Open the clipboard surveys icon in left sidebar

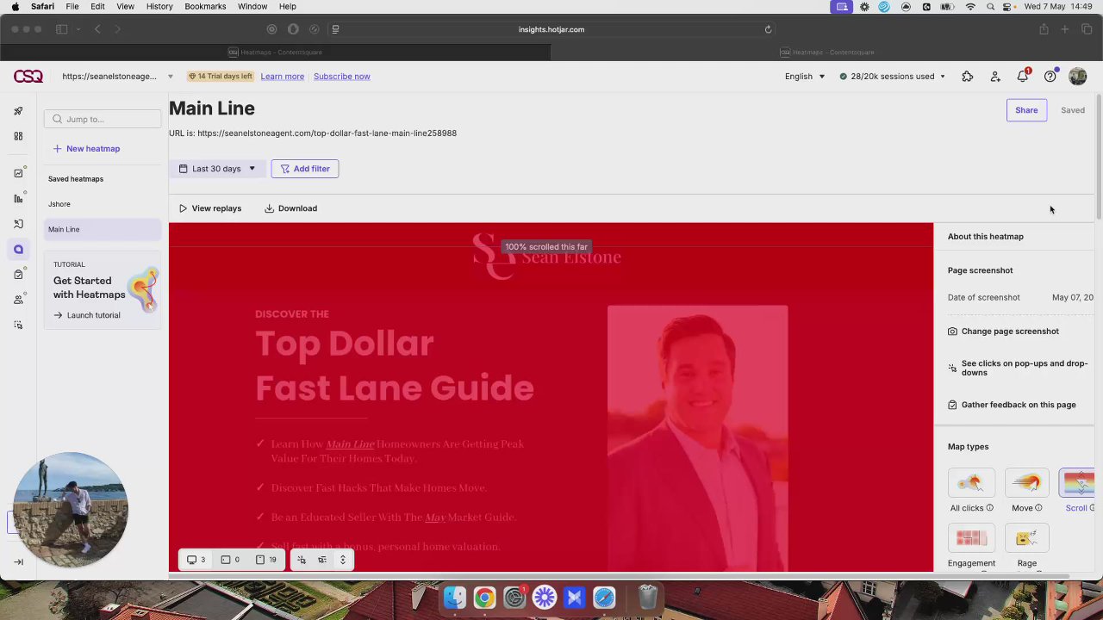pos(18,275)
